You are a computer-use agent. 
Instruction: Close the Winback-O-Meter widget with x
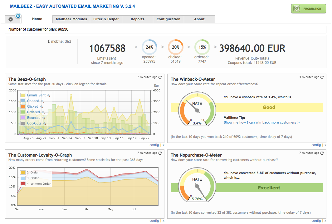tap(325, 145)
